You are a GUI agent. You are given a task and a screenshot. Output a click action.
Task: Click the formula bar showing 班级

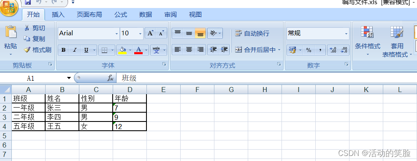coord(266,78)
